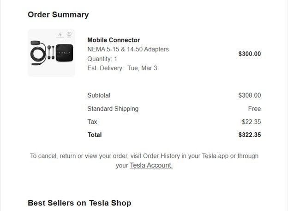
Task: Click the Standard Shipping label
Action: [113, 109]
